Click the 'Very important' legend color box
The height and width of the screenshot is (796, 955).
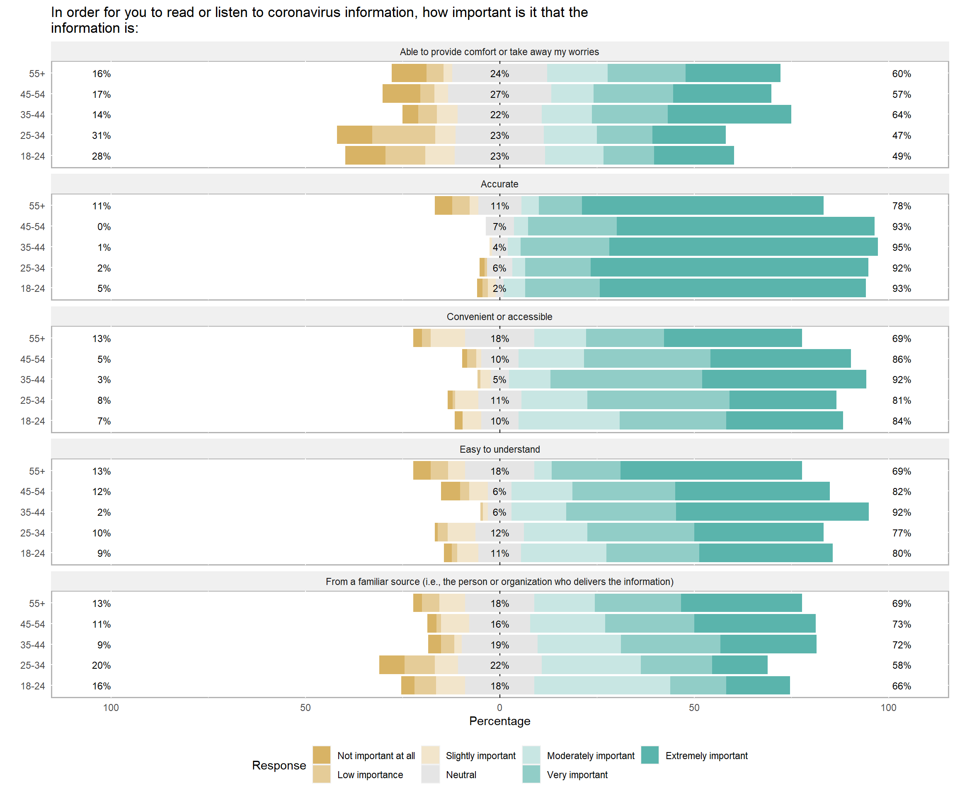531,774
